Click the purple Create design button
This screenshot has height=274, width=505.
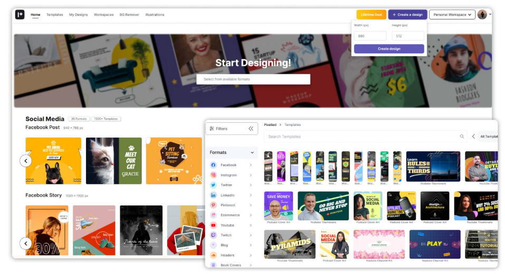tap(389, 49)
